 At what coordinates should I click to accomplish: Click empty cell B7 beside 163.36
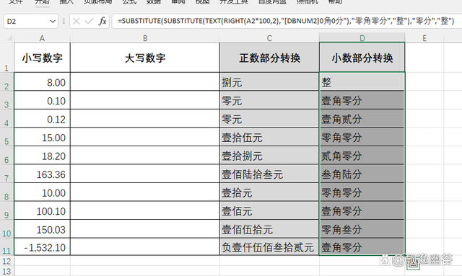(x=145, y=174)
